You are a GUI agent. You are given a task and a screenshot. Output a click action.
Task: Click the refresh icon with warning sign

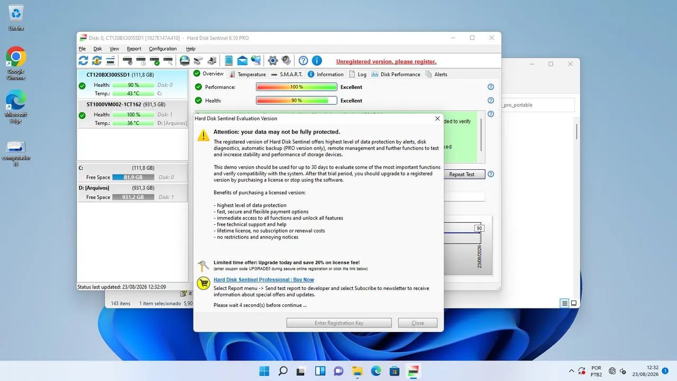97,61
